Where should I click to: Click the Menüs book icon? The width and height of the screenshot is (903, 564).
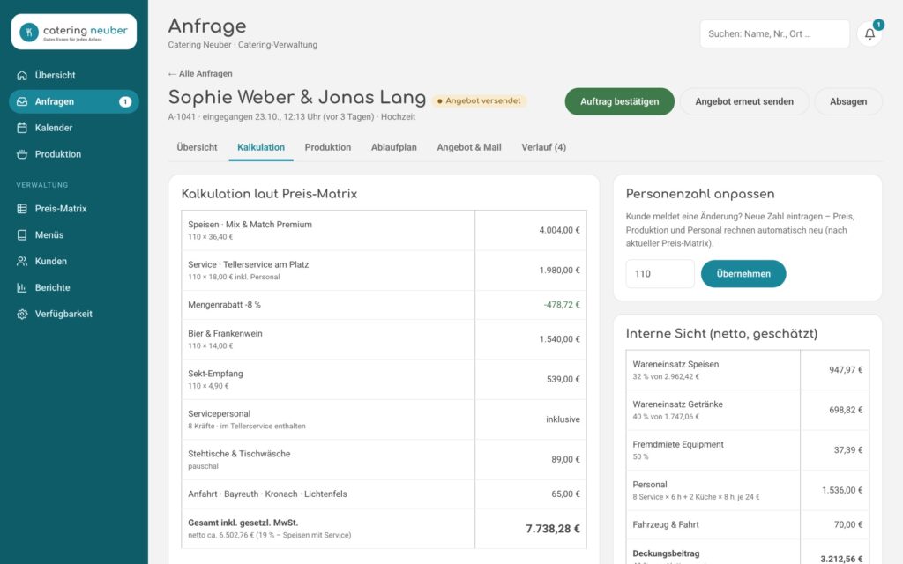[22, 234]
